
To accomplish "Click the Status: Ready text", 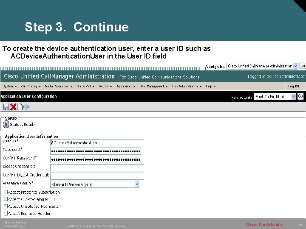I will [x=22, y=124].
